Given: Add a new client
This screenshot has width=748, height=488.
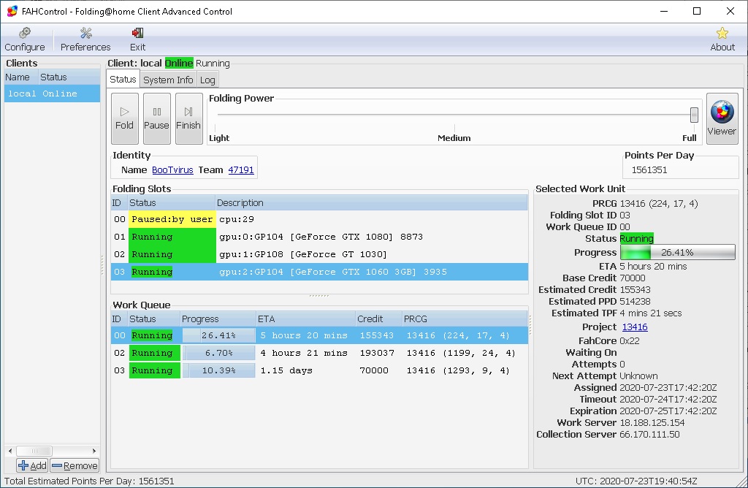Looking at the screenshot, I should [x=32, y=465].
